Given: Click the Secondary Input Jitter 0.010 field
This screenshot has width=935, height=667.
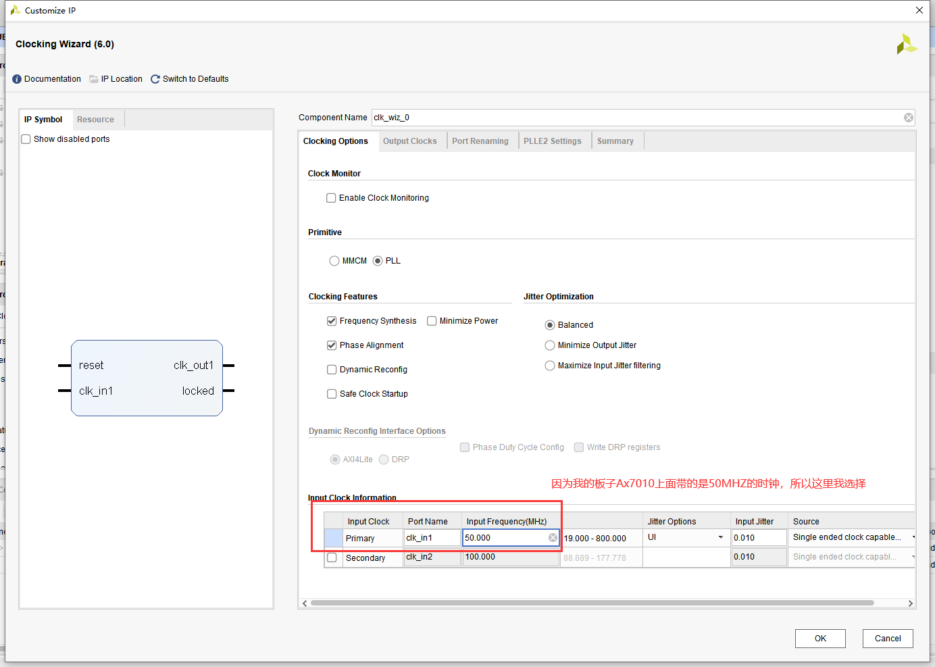Looking at the screenshot, I should [759, 557].
